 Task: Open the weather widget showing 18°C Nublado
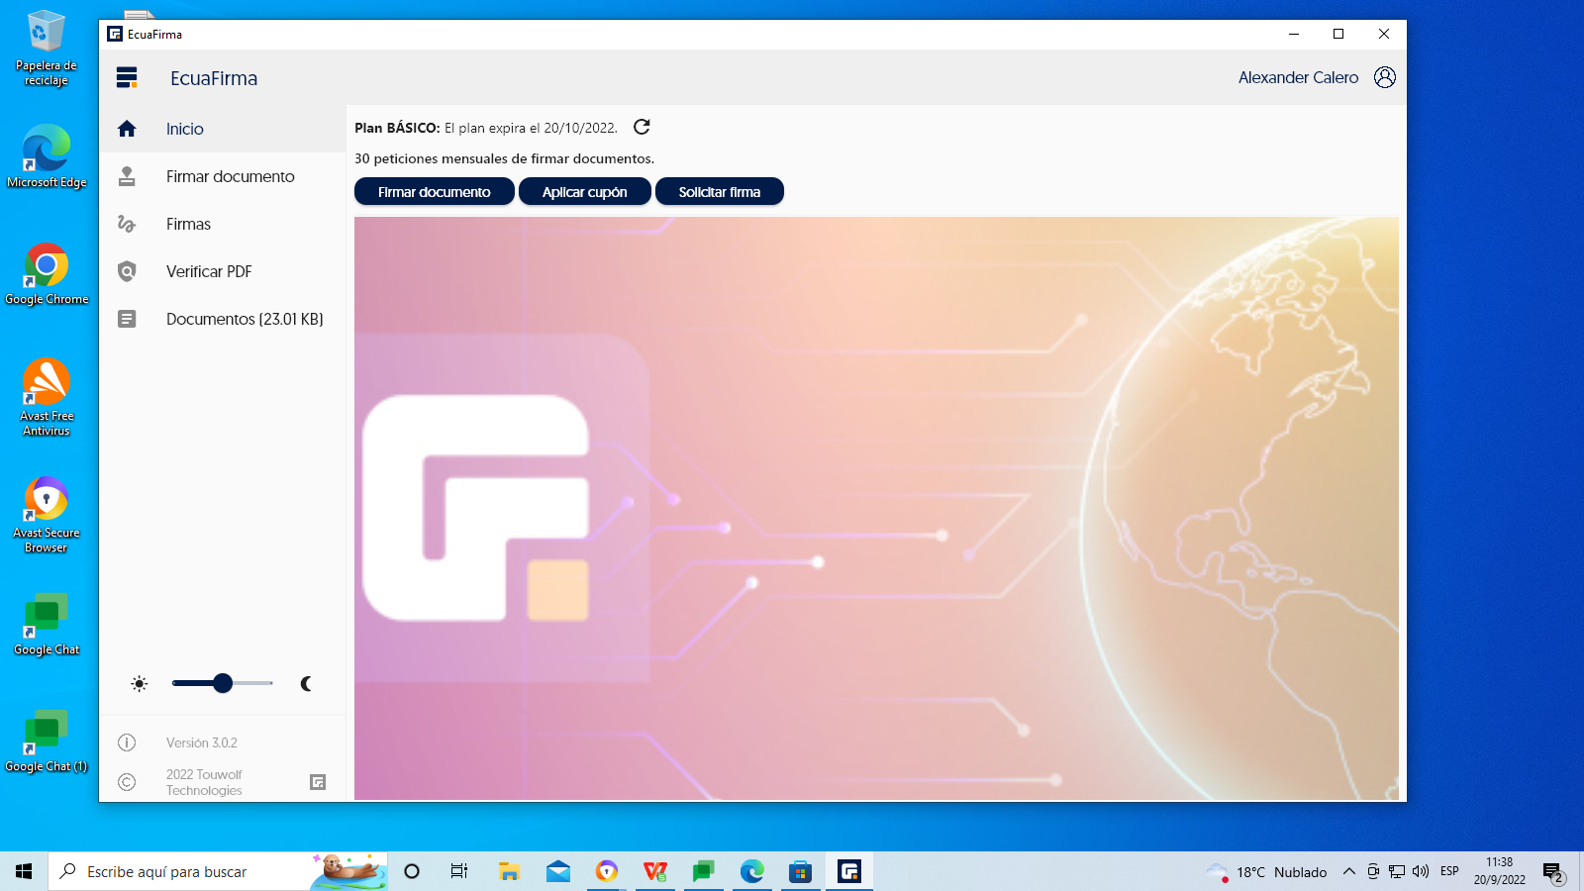pos(1266,871)
